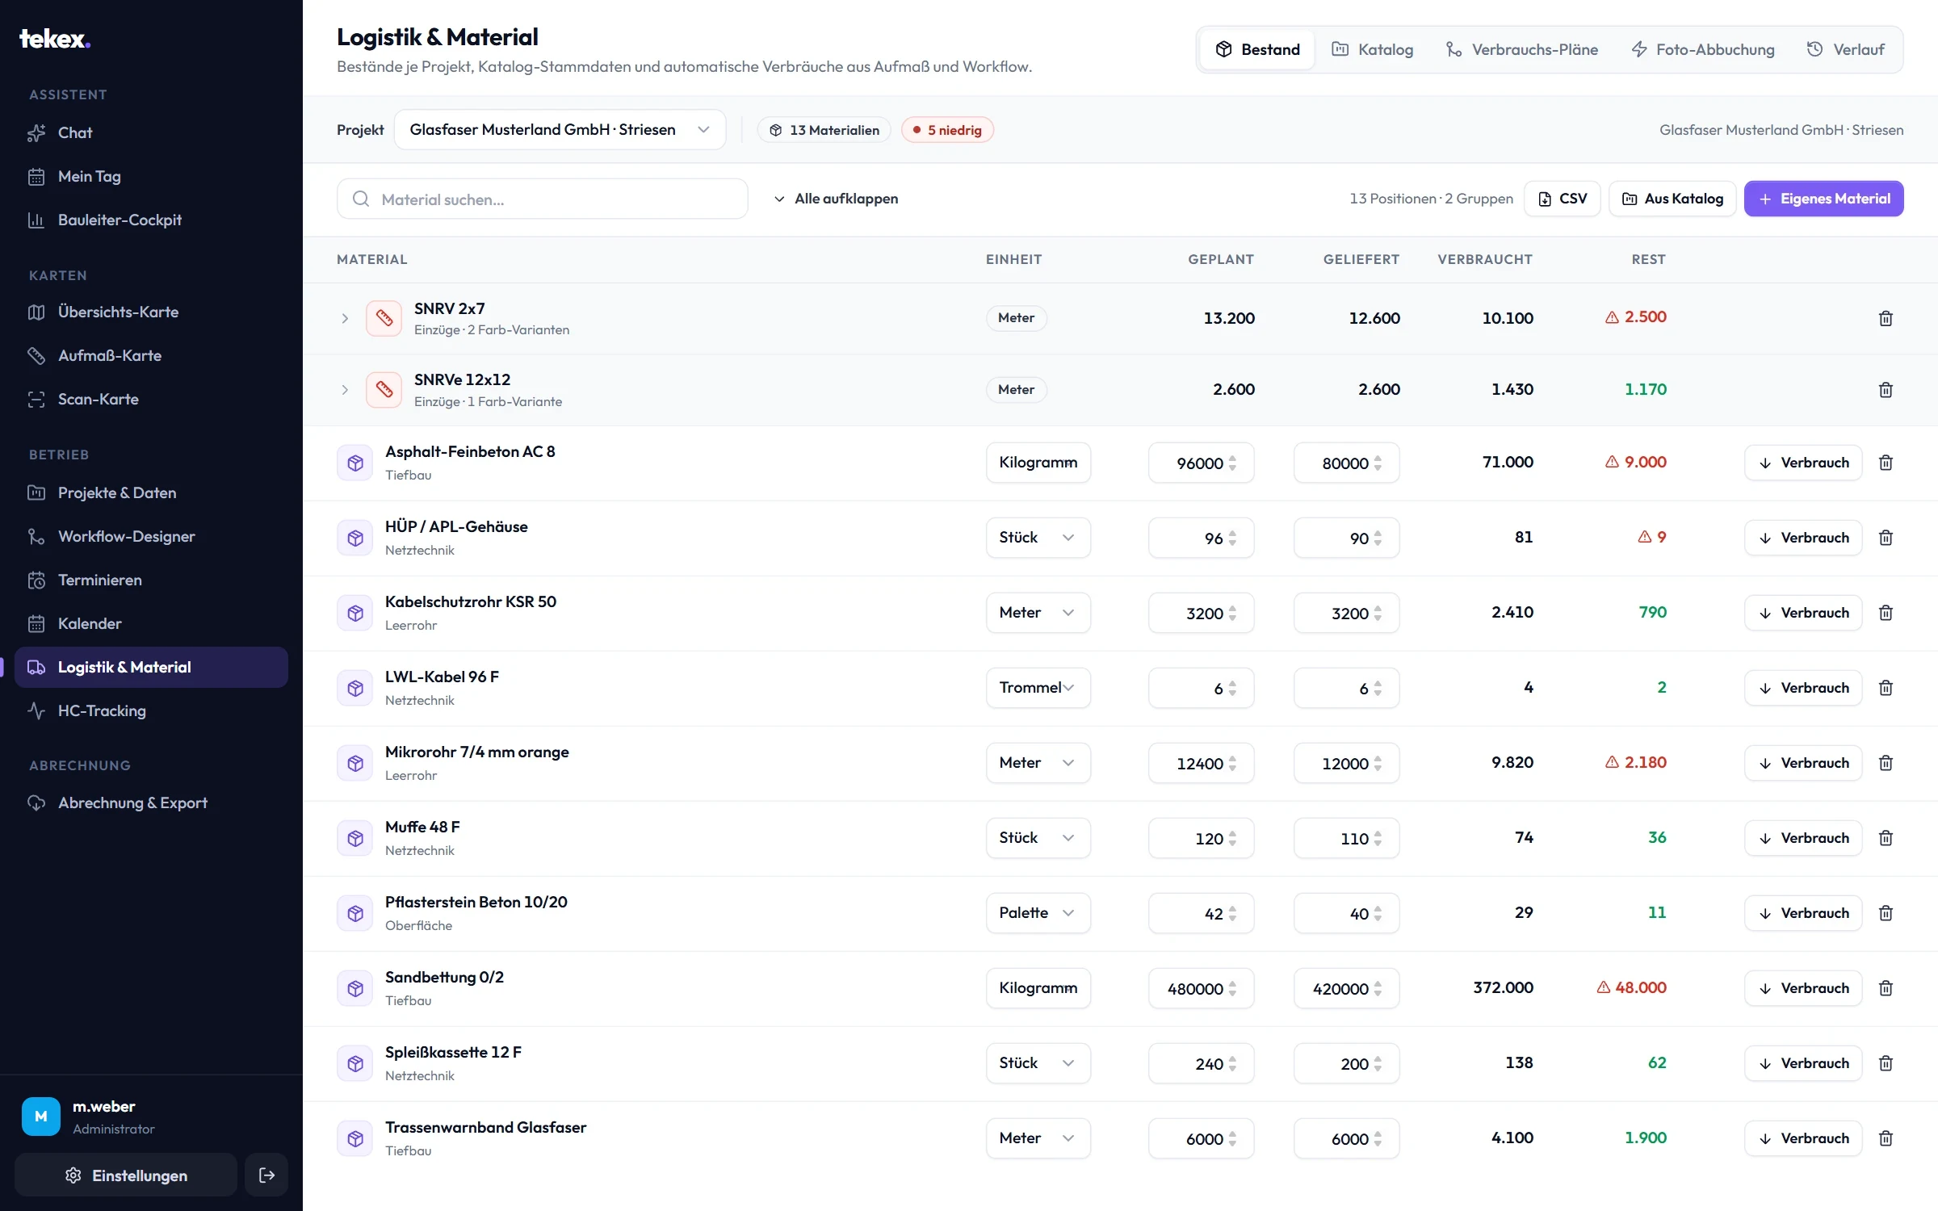Click the Material suchen search field
This screenshot has width=1938, height=1211.
tap(543, 199)
